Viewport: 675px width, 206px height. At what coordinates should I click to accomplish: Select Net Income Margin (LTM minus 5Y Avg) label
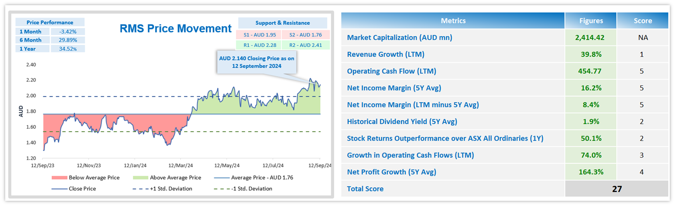pos(413,105)
